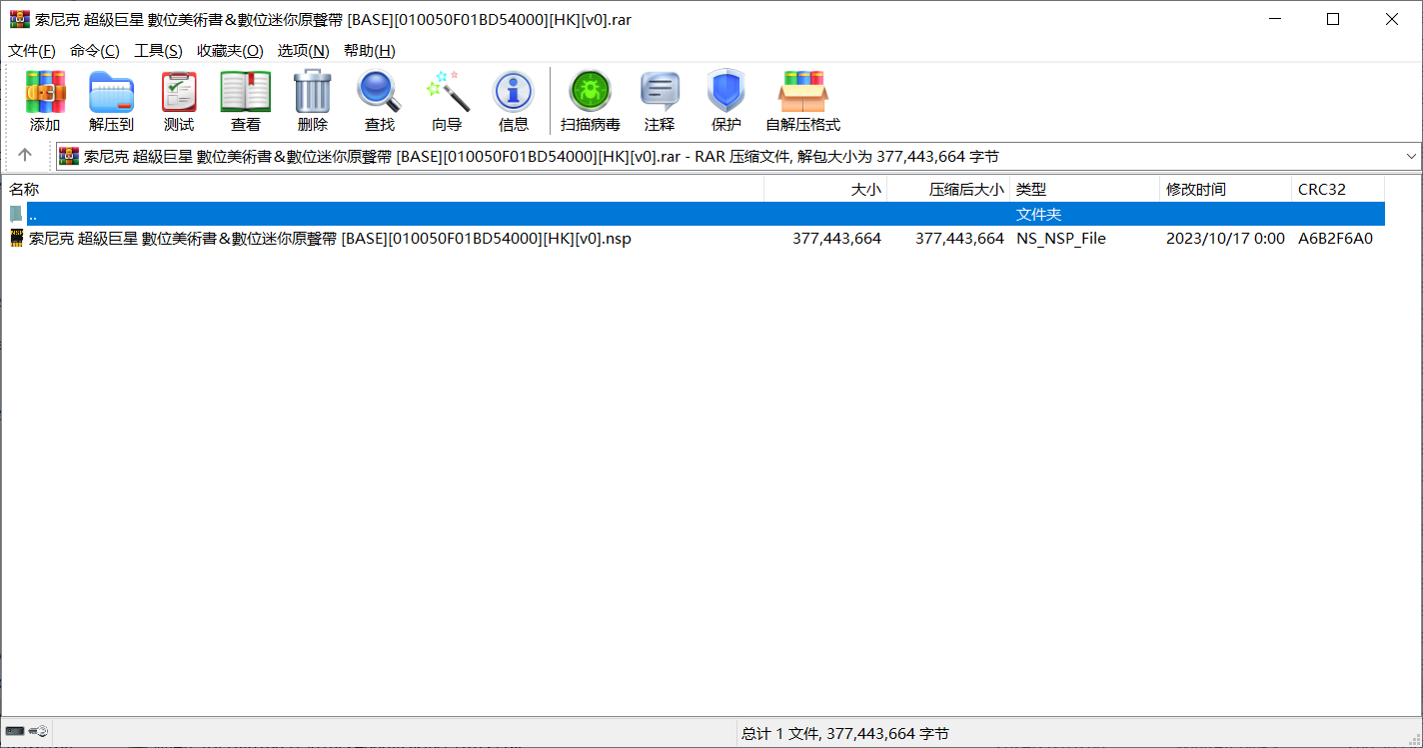This screenshot has width=1423, height=748.
Task: Close the WinRAR window
Action: coord(1392,19)
